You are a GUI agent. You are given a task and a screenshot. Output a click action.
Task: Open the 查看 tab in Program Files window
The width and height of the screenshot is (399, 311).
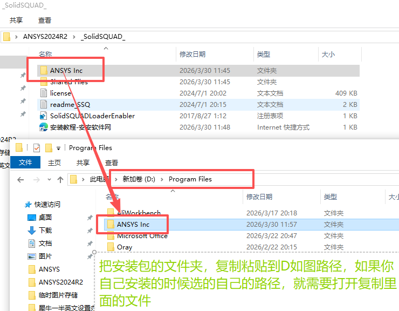[112, 163]
